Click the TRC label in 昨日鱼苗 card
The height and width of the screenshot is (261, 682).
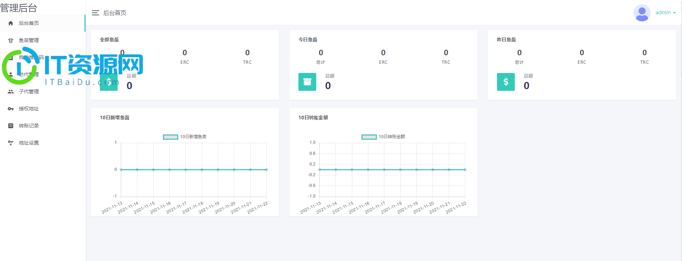click(x=645, y=62)
